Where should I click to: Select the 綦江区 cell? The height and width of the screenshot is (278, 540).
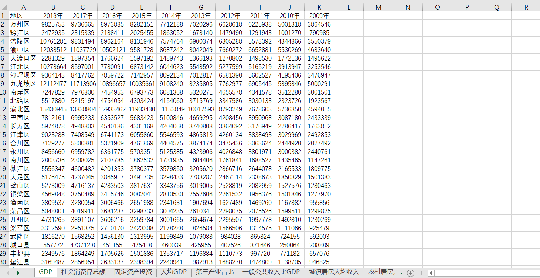point(23,169)
